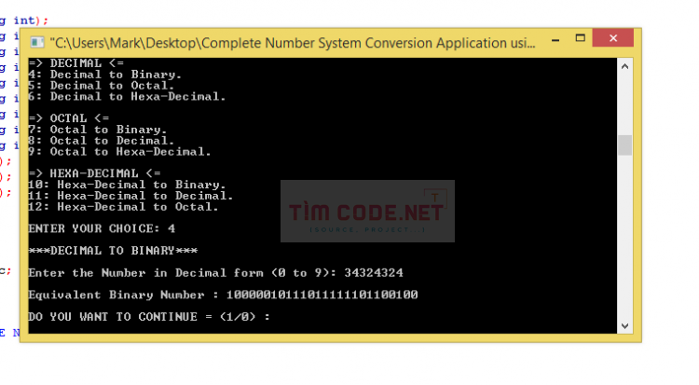Viewport: 699px width, 385px height.
Task: Click the console window title text
Action: pos(293,43)
